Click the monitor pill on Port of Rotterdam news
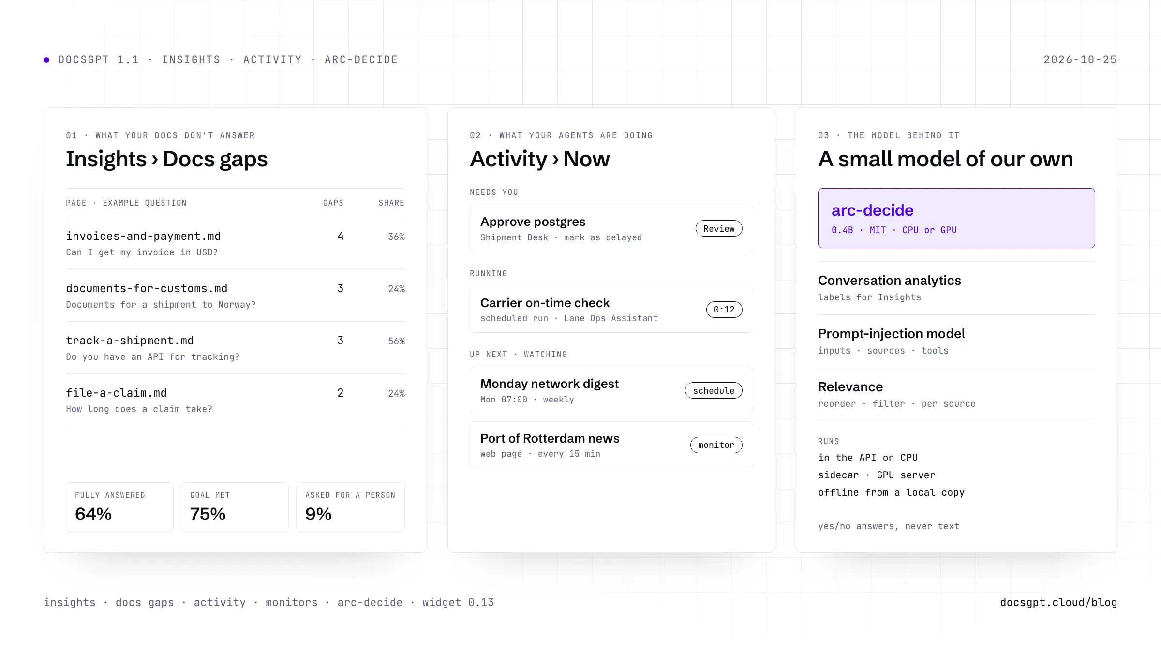1161x653 pixels. (716, 445)
